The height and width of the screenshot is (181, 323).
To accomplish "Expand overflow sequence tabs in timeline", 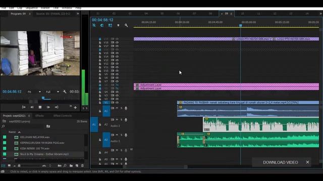I will pos(320,14).
